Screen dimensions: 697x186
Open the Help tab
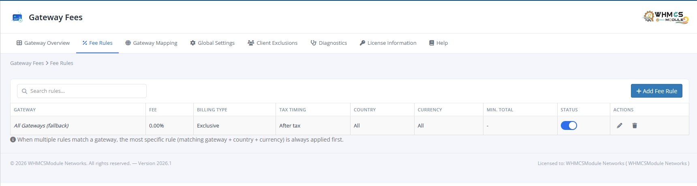tap(438, 43)
